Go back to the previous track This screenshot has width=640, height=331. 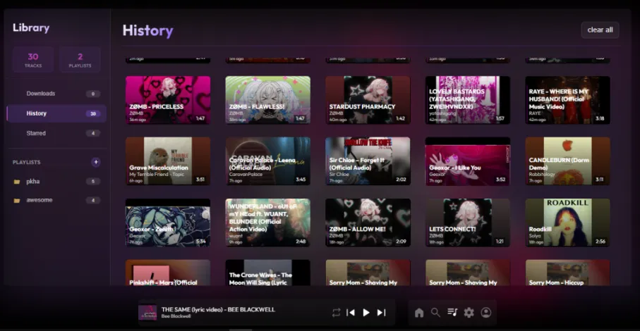click(351, 312)
